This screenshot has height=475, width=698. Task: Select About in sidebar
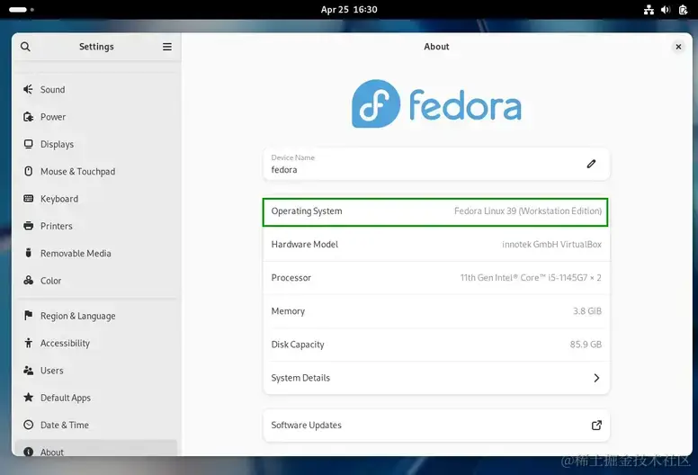(96, 448)
